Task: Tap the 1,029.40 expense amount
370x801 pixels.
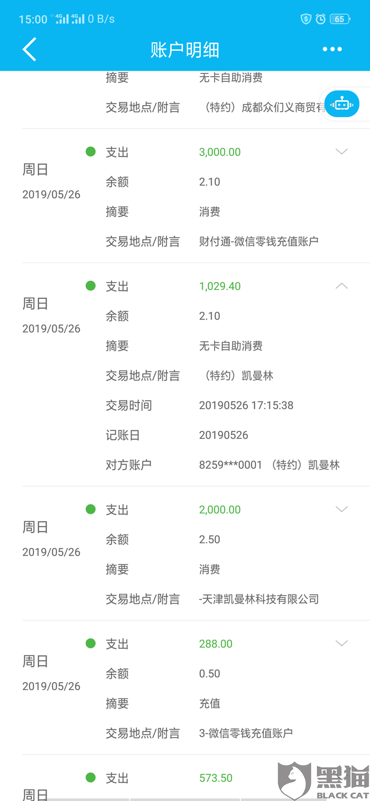Action: click(x=220, y=286)
